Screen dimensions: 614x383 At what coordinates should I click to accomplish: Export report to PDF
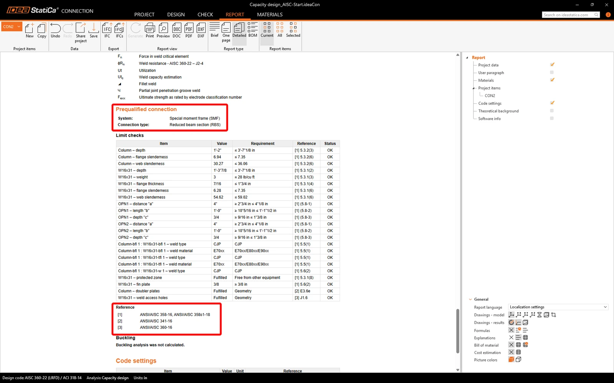[x=189, y=30]
